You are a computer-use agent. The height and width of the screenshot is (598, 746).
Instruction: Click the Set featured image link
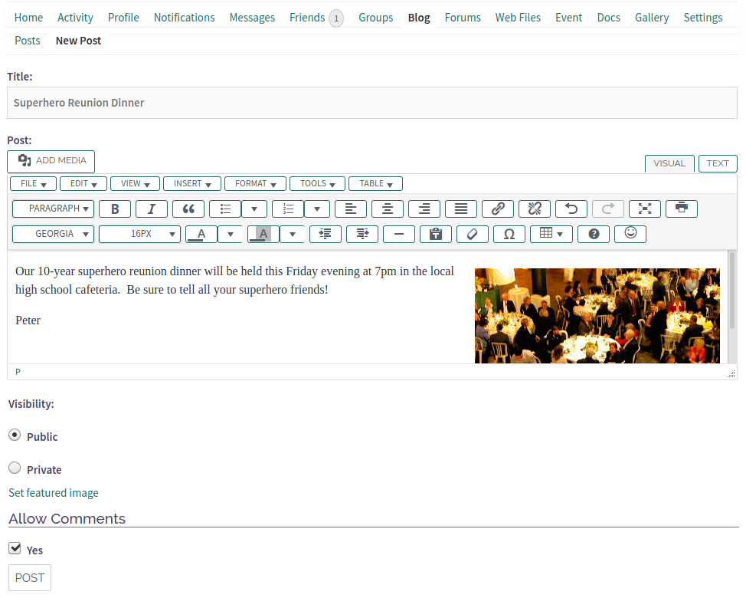(54, 493)
